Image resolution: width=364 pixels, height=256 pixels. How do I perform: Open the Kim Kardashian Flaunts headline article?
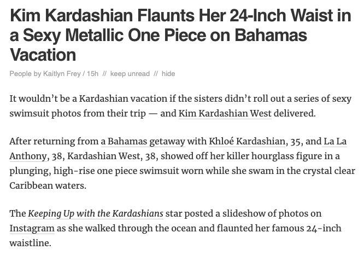180,35
